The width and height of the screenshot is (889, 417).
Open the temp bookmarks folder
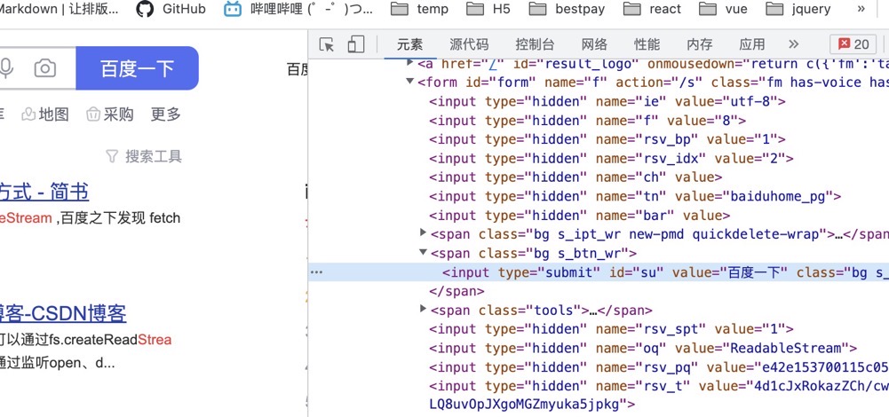click(419, 9)
